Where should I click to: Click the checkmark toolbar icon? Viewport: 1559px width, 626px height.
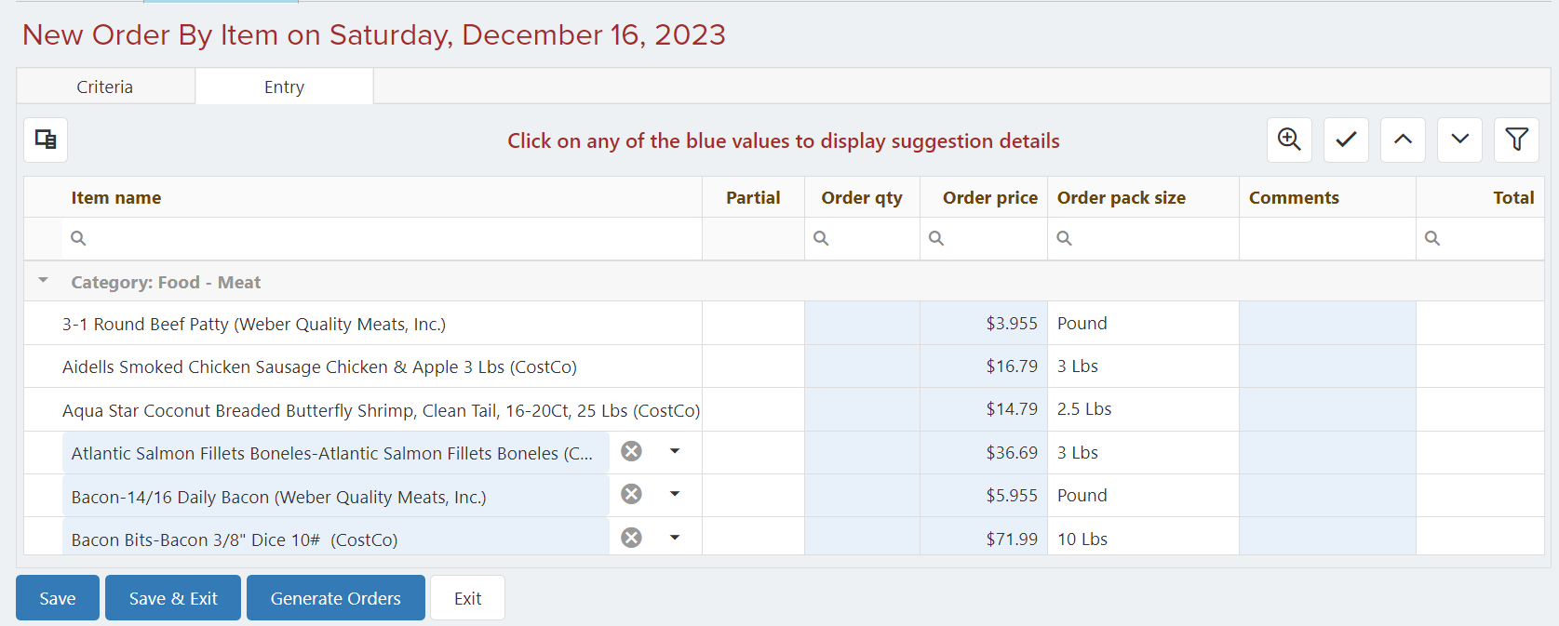tap(1346, 140)
